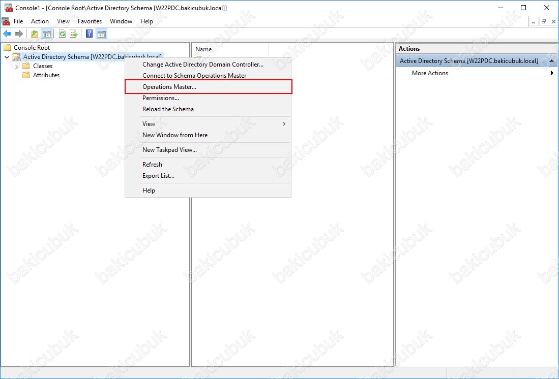Click the Console1 icon in title bar
The width and height of the screenshot is (559, 379).
9,8
